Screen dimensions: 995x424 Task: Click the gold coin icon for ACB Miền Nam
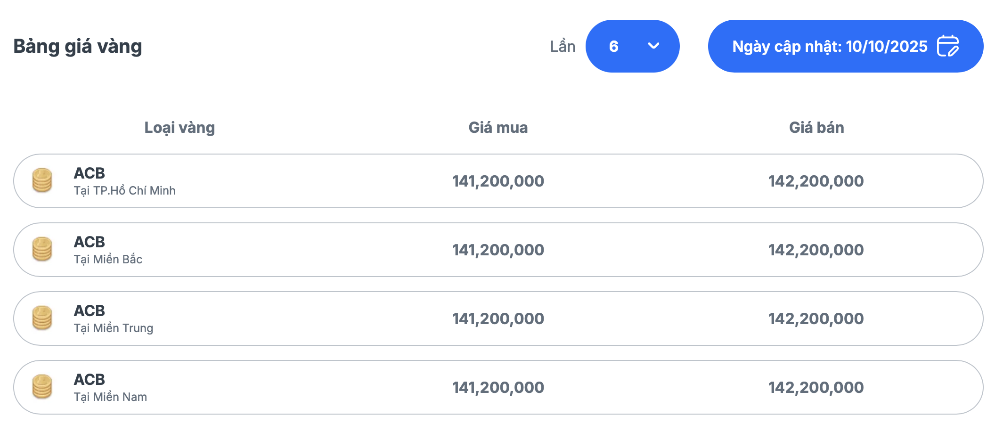coord(42,387)
